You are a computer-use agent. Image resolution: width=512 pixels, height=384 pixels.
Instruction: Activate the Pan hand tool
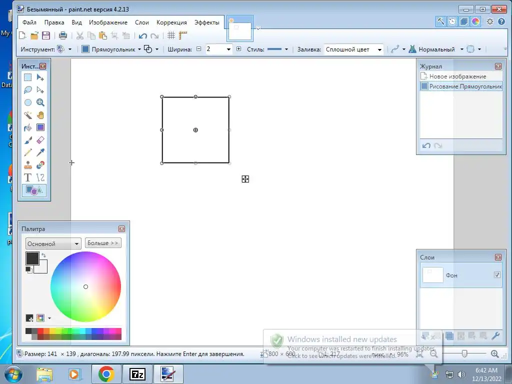pos(40,115)
